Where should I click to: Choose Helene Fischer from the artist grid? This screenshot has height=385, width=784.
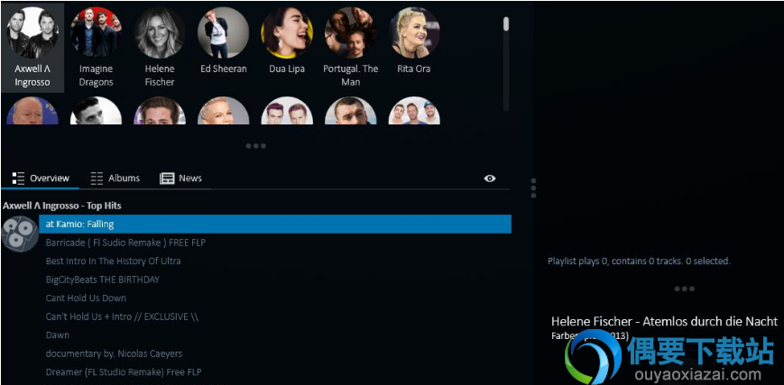tap(160, 48)
